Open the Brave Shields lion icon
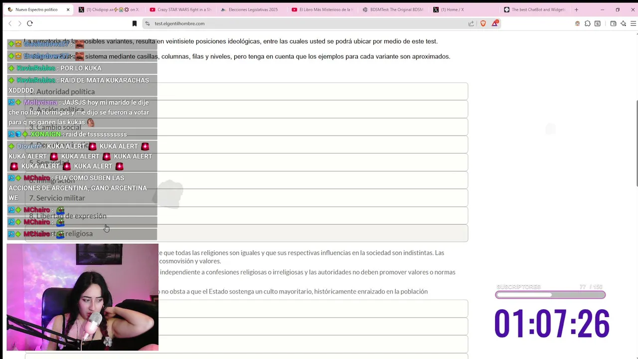 pos(483,23)
